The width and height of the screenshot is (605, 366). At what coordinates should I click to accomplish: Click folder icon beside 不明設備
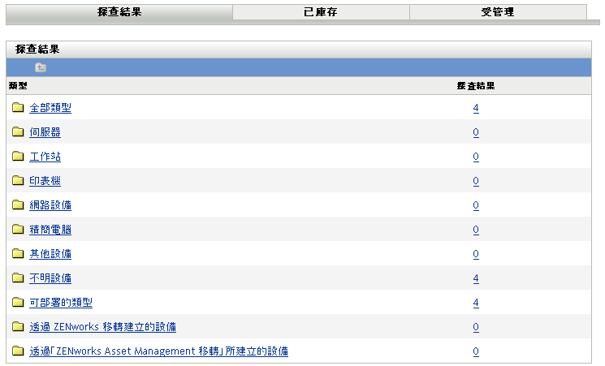(18, 278)
